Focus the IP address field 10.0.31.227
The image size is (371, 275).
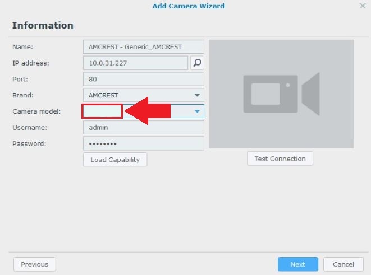[x=135, y=63]
